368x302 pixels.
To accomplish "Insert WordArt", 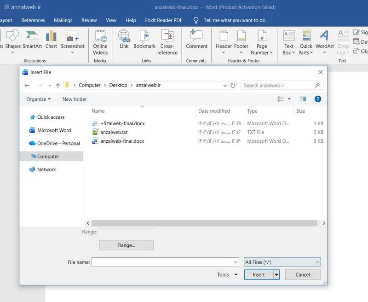I will click(x=325, y=41).
